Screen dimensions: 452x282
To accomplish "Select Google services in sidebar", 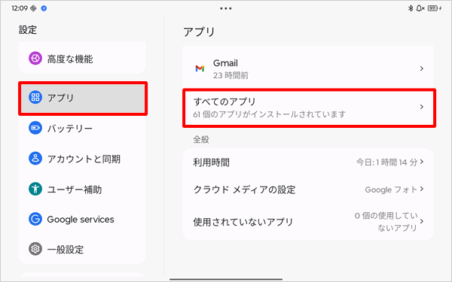I will coord(82,220).
